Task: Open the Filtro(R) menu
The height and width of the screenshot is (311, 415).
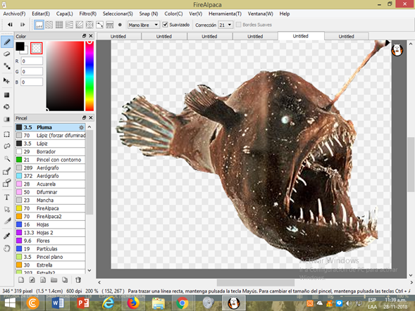Action: (87, 14)
